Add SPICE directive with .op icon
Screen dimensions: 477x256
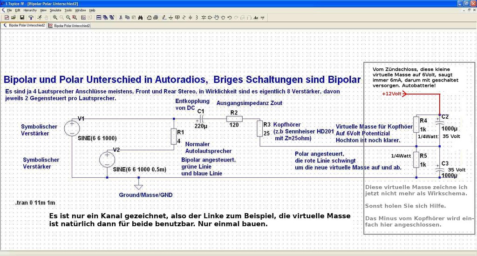point(263,18)
